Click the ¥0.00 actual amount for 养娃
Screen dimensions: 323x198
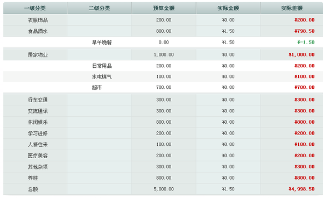coord(228,178)
